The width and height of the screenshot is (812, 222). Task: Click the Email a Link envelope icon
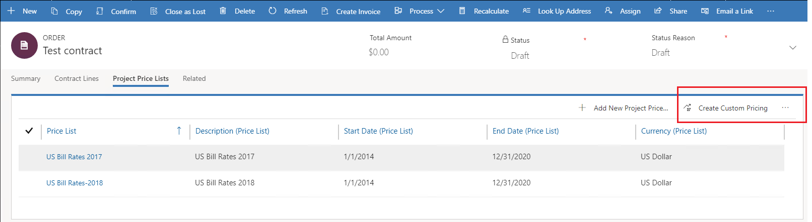705,11
